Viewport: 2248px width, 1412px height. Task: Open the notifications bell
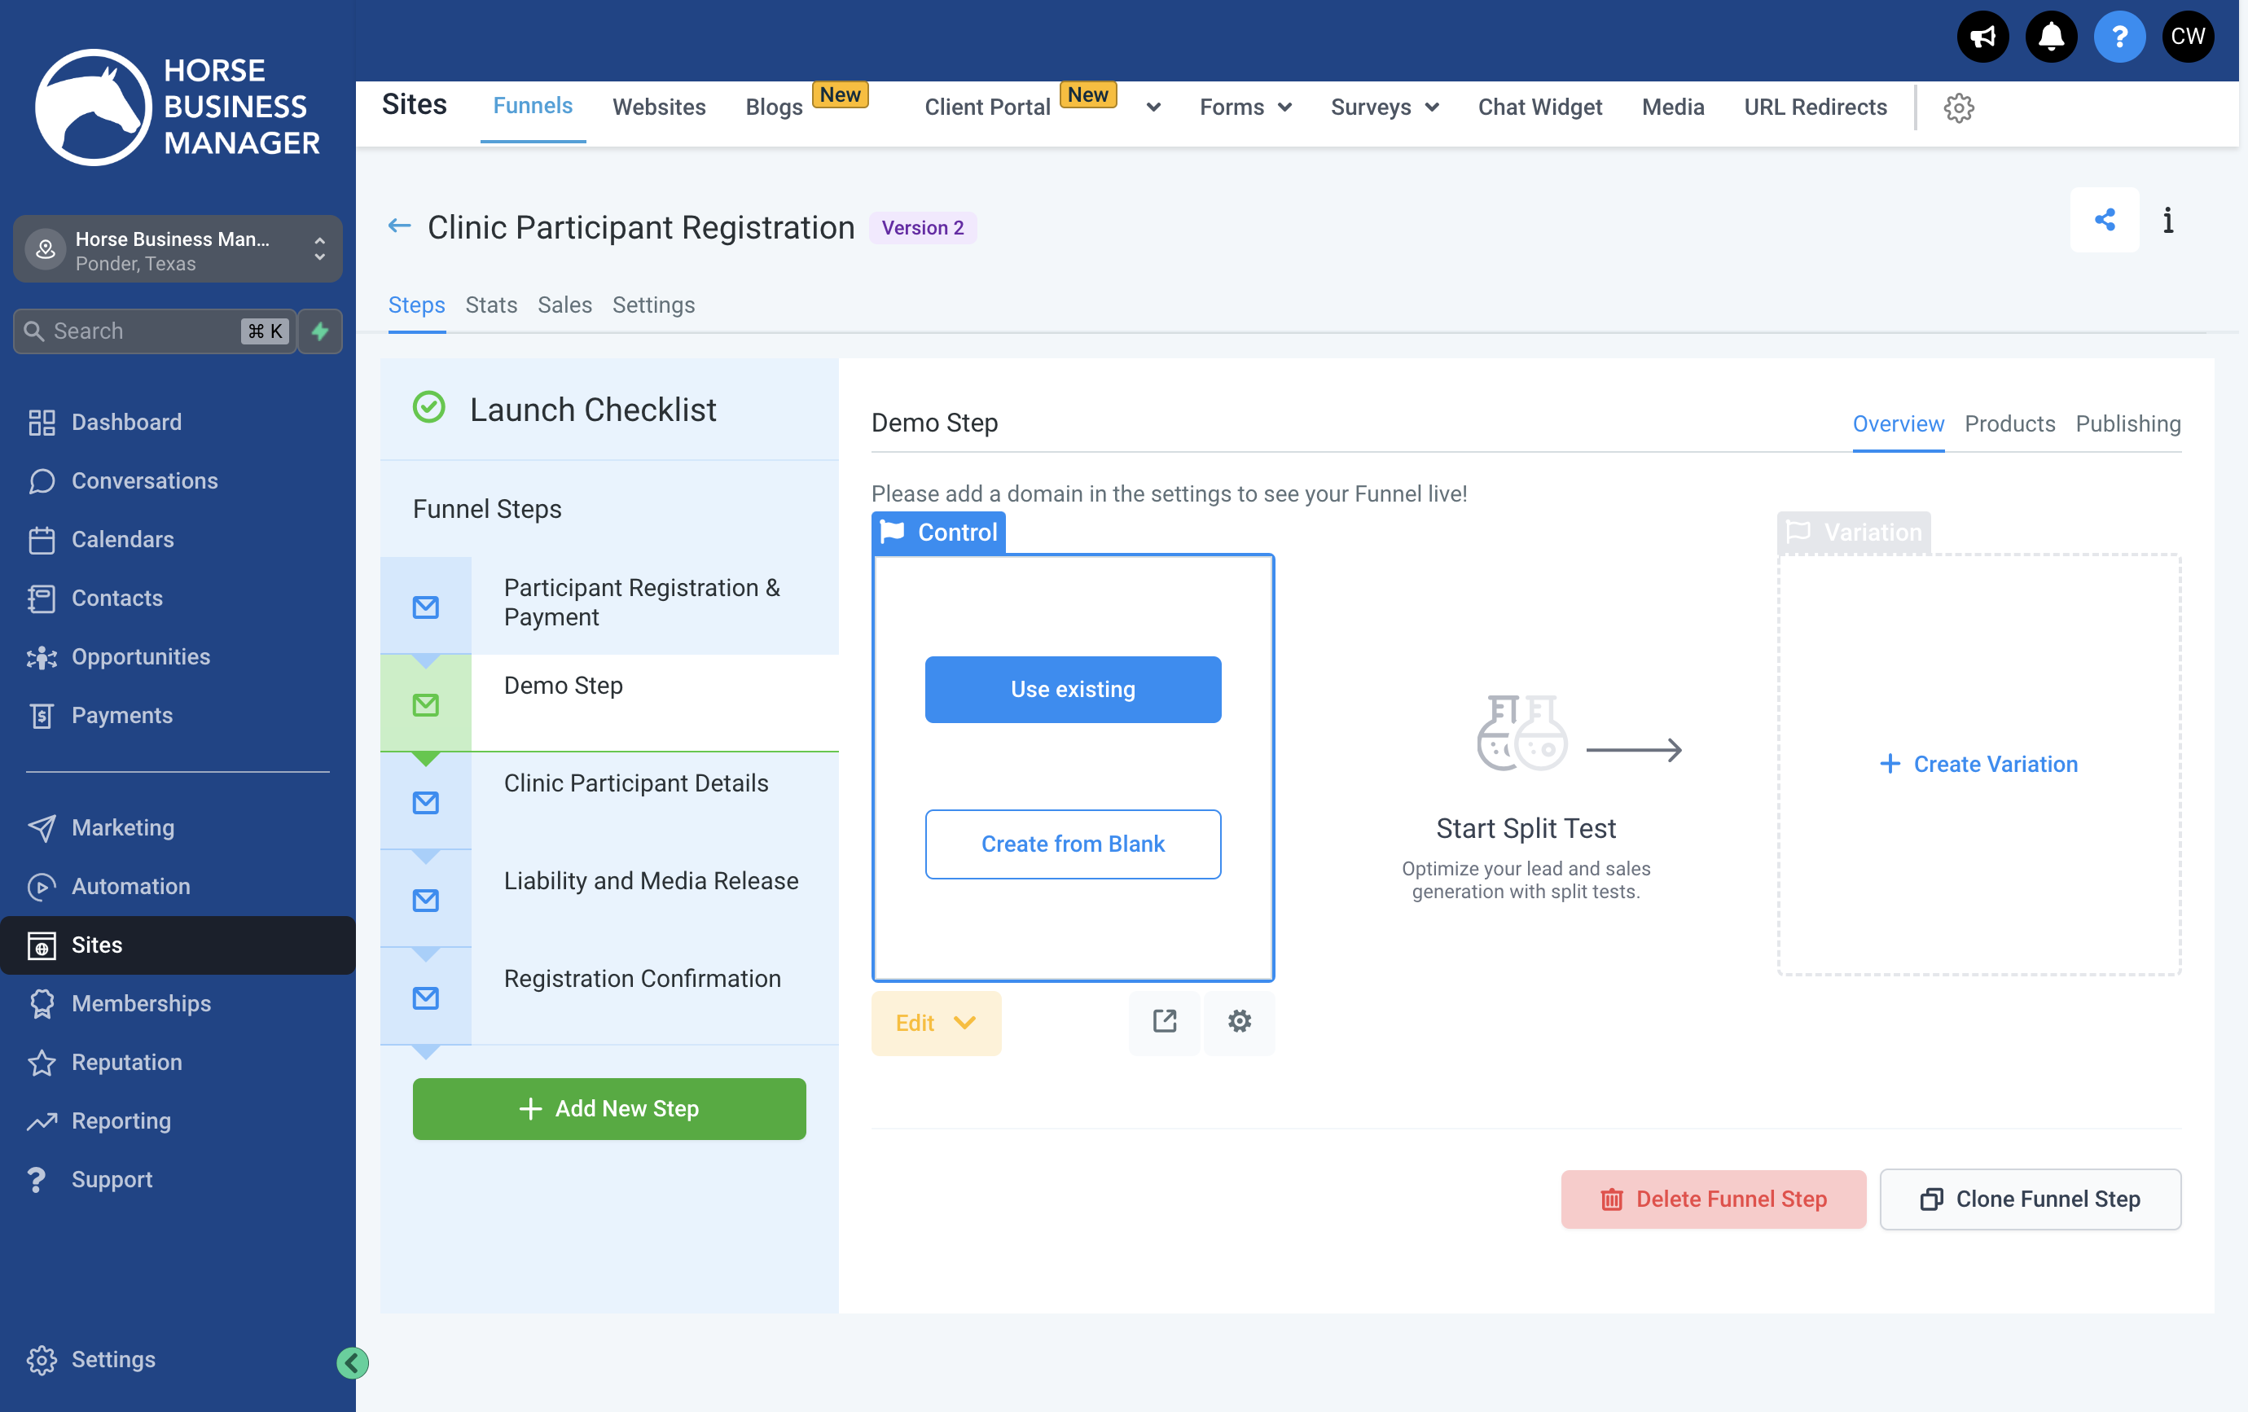(2050, 37)
